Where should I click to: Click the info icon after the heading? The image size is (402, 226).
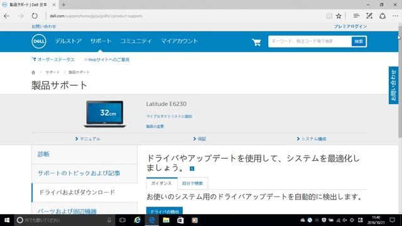point(192,169)
